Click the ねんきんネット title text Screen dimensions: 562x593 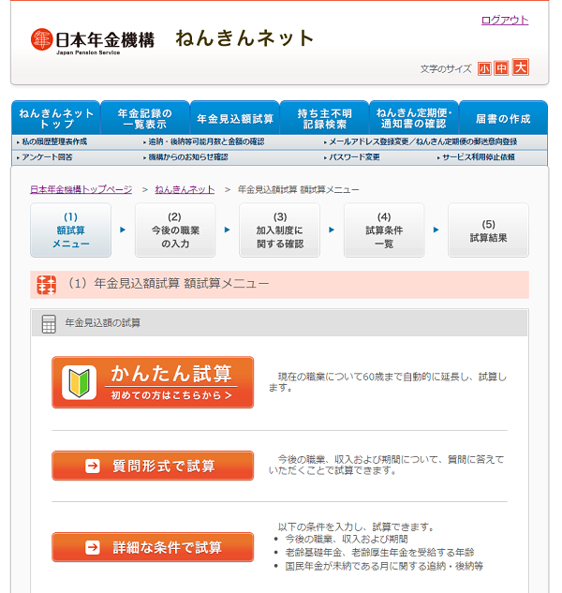pyautogui.click(x=244, y=38)
